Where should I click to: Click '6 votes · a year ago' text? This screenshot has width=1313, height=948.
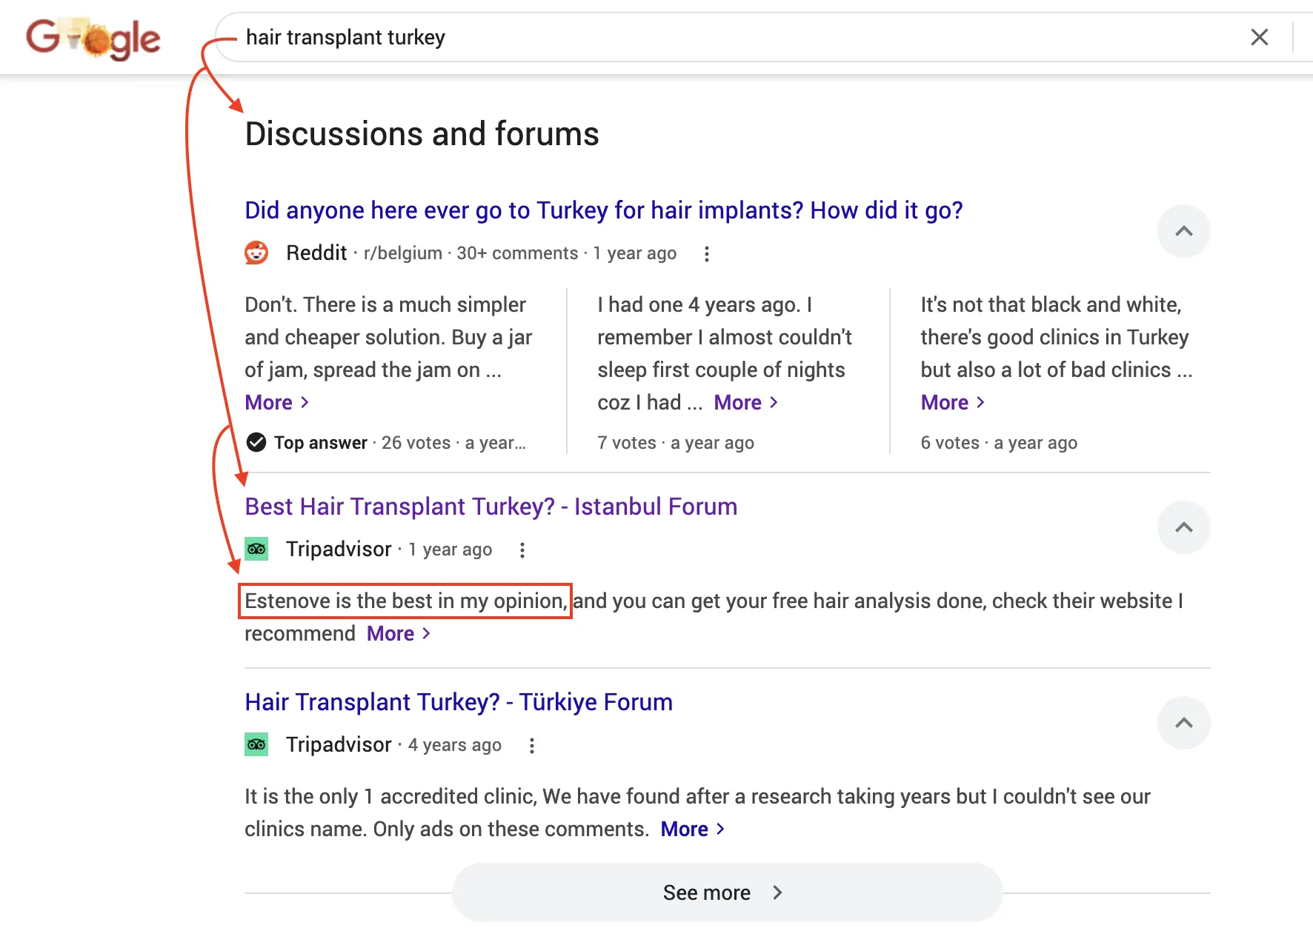point(999,443)
